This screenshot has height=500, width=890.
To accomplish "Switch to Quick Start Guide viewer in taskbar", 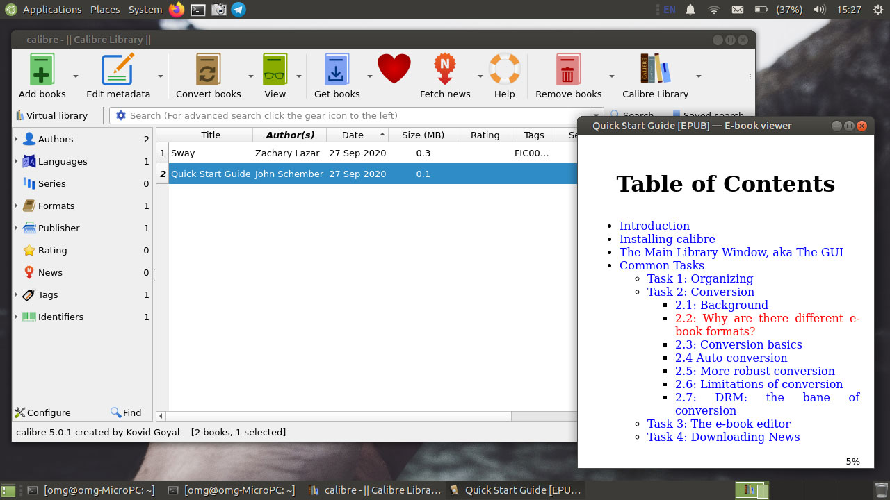I will point(515,490).
